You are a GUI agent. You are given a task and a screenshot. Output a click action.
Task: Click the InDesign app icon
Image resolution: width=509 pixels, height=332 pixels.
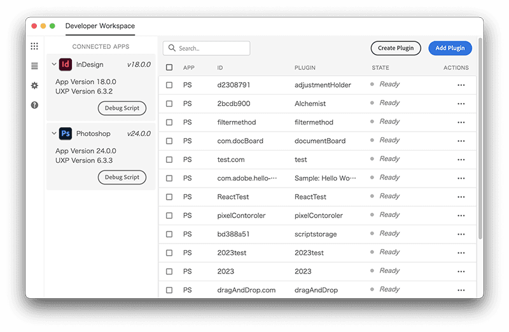tap(66, 64)
